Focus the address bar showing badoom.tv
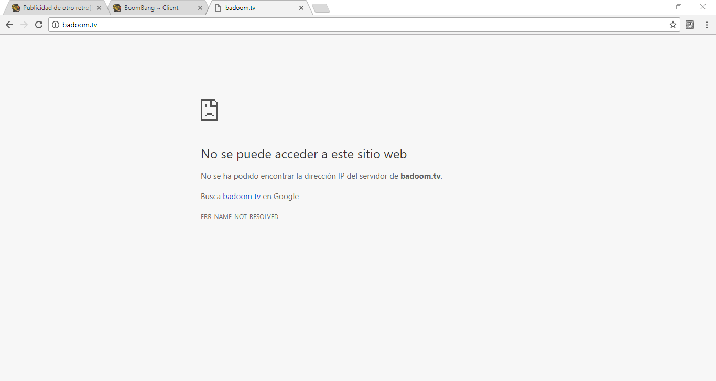The width and height of the screenshot is (716, 381). (x=364, y=25)
